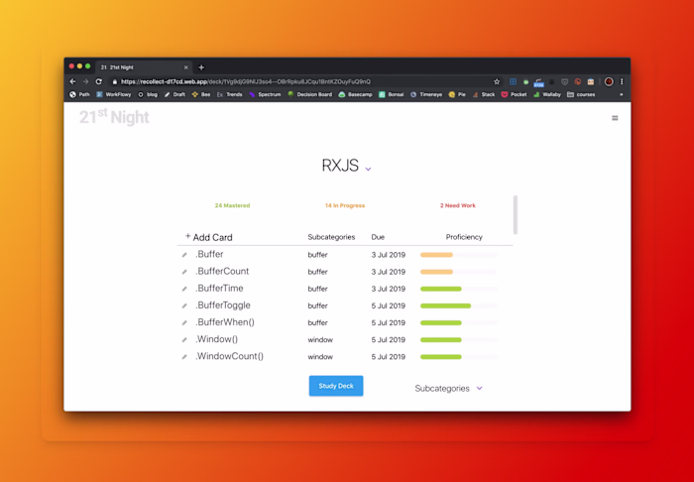Bookmark this page with the star icon

[497, 81]
